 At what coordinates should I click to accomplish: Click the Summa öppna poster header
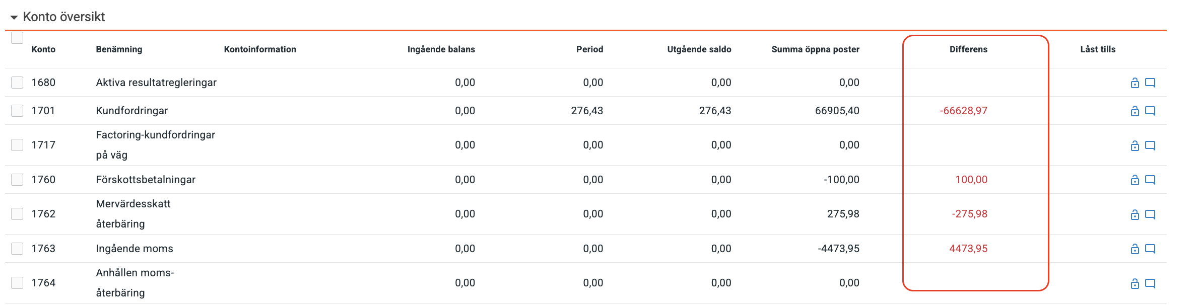tap(815, 49)
